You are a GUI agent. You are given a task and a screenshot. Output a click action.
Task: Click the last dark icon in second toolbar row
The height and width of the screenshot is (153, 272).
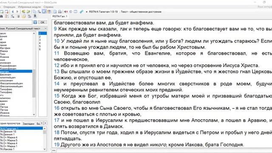coord(35,16)
